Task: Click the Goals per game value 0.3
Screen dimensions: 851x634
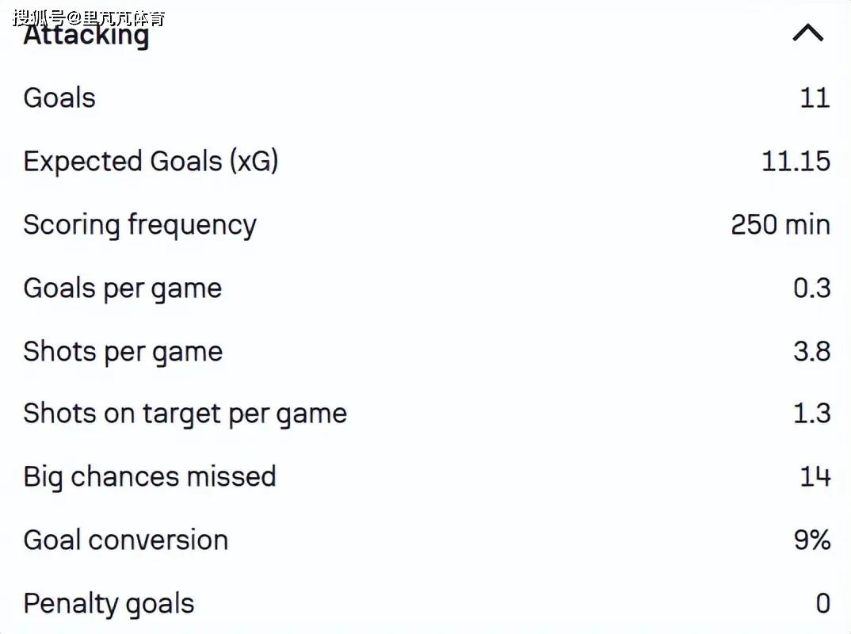Action: tap(812, 288)
